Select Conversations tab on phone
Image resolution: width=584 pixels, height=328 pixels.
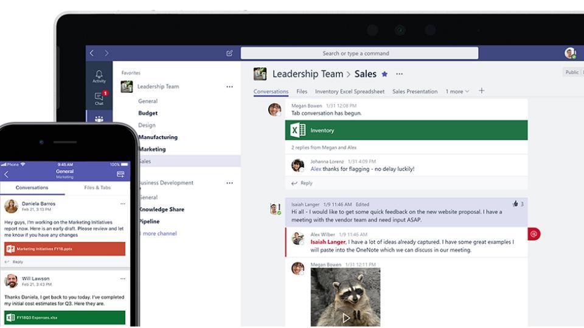[x=32, y=188]
